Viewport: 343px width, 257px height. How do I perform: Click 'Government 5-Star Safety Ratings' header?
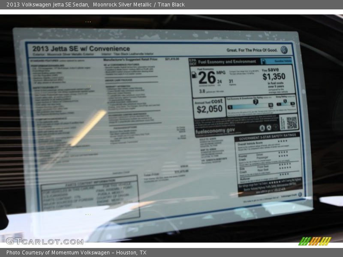(x=267, y=137)
